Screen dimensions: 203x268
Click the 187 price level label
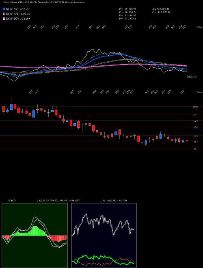(x=195, y=121)
